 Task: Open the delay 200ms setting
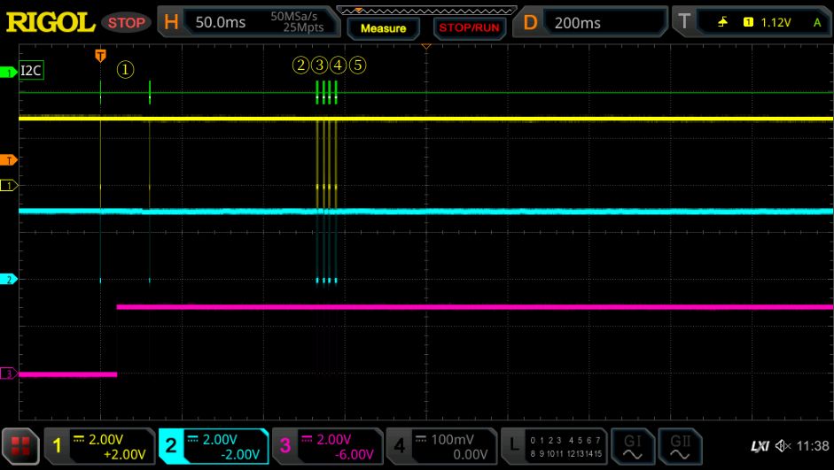point(578,23)
